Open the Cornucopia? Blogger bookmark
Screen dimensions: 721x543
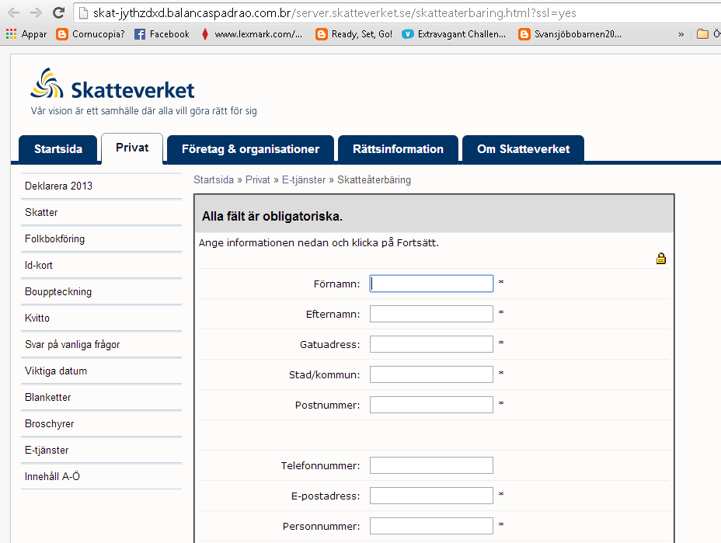[x=90, y=34]
